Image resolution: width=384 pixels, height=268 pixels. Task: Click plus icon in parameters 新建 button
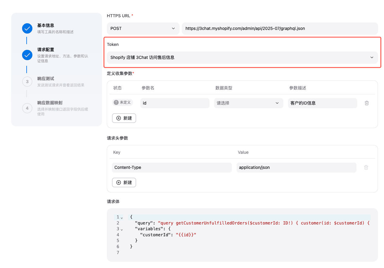(x=119, y=118)
